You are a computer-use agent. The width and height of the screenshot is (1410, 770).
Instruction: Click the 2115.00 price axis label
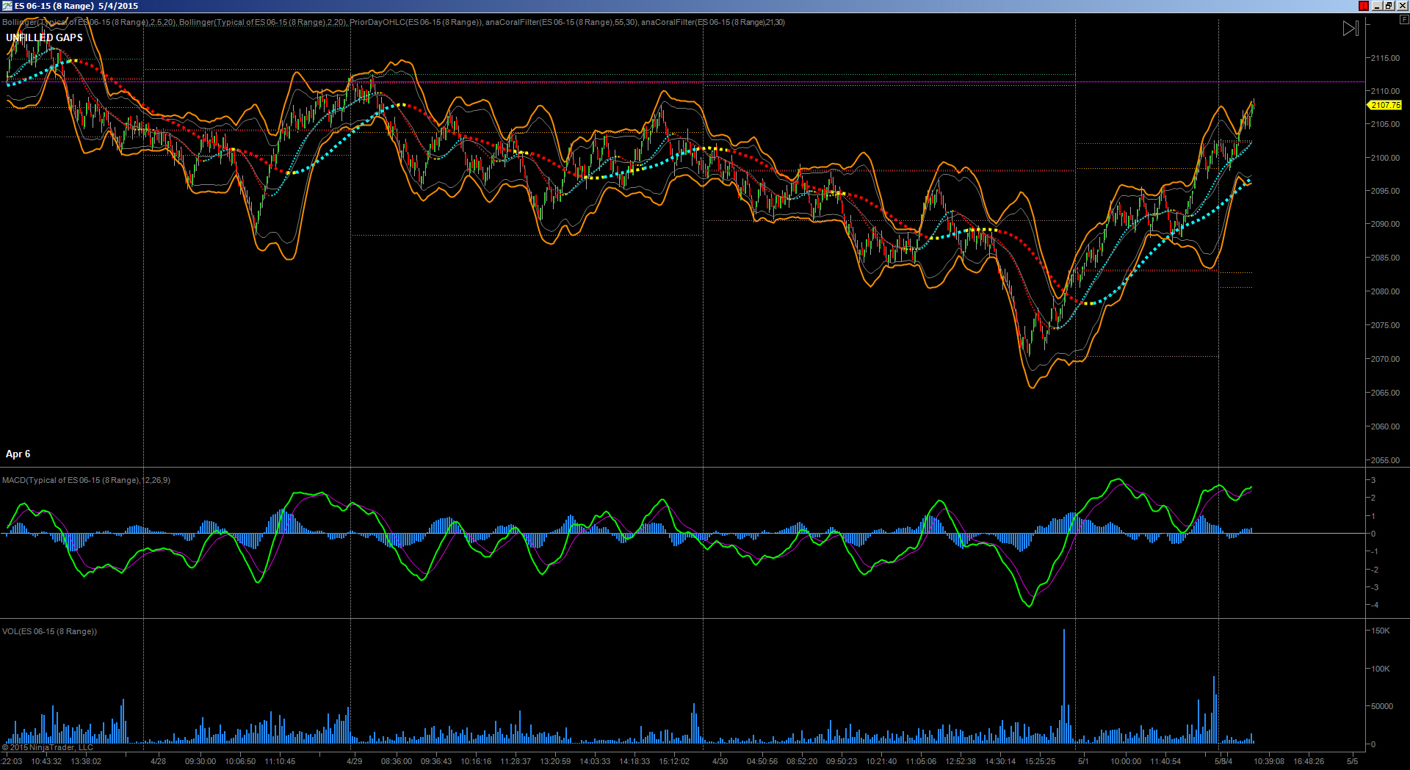click(x=1385, y=58)
